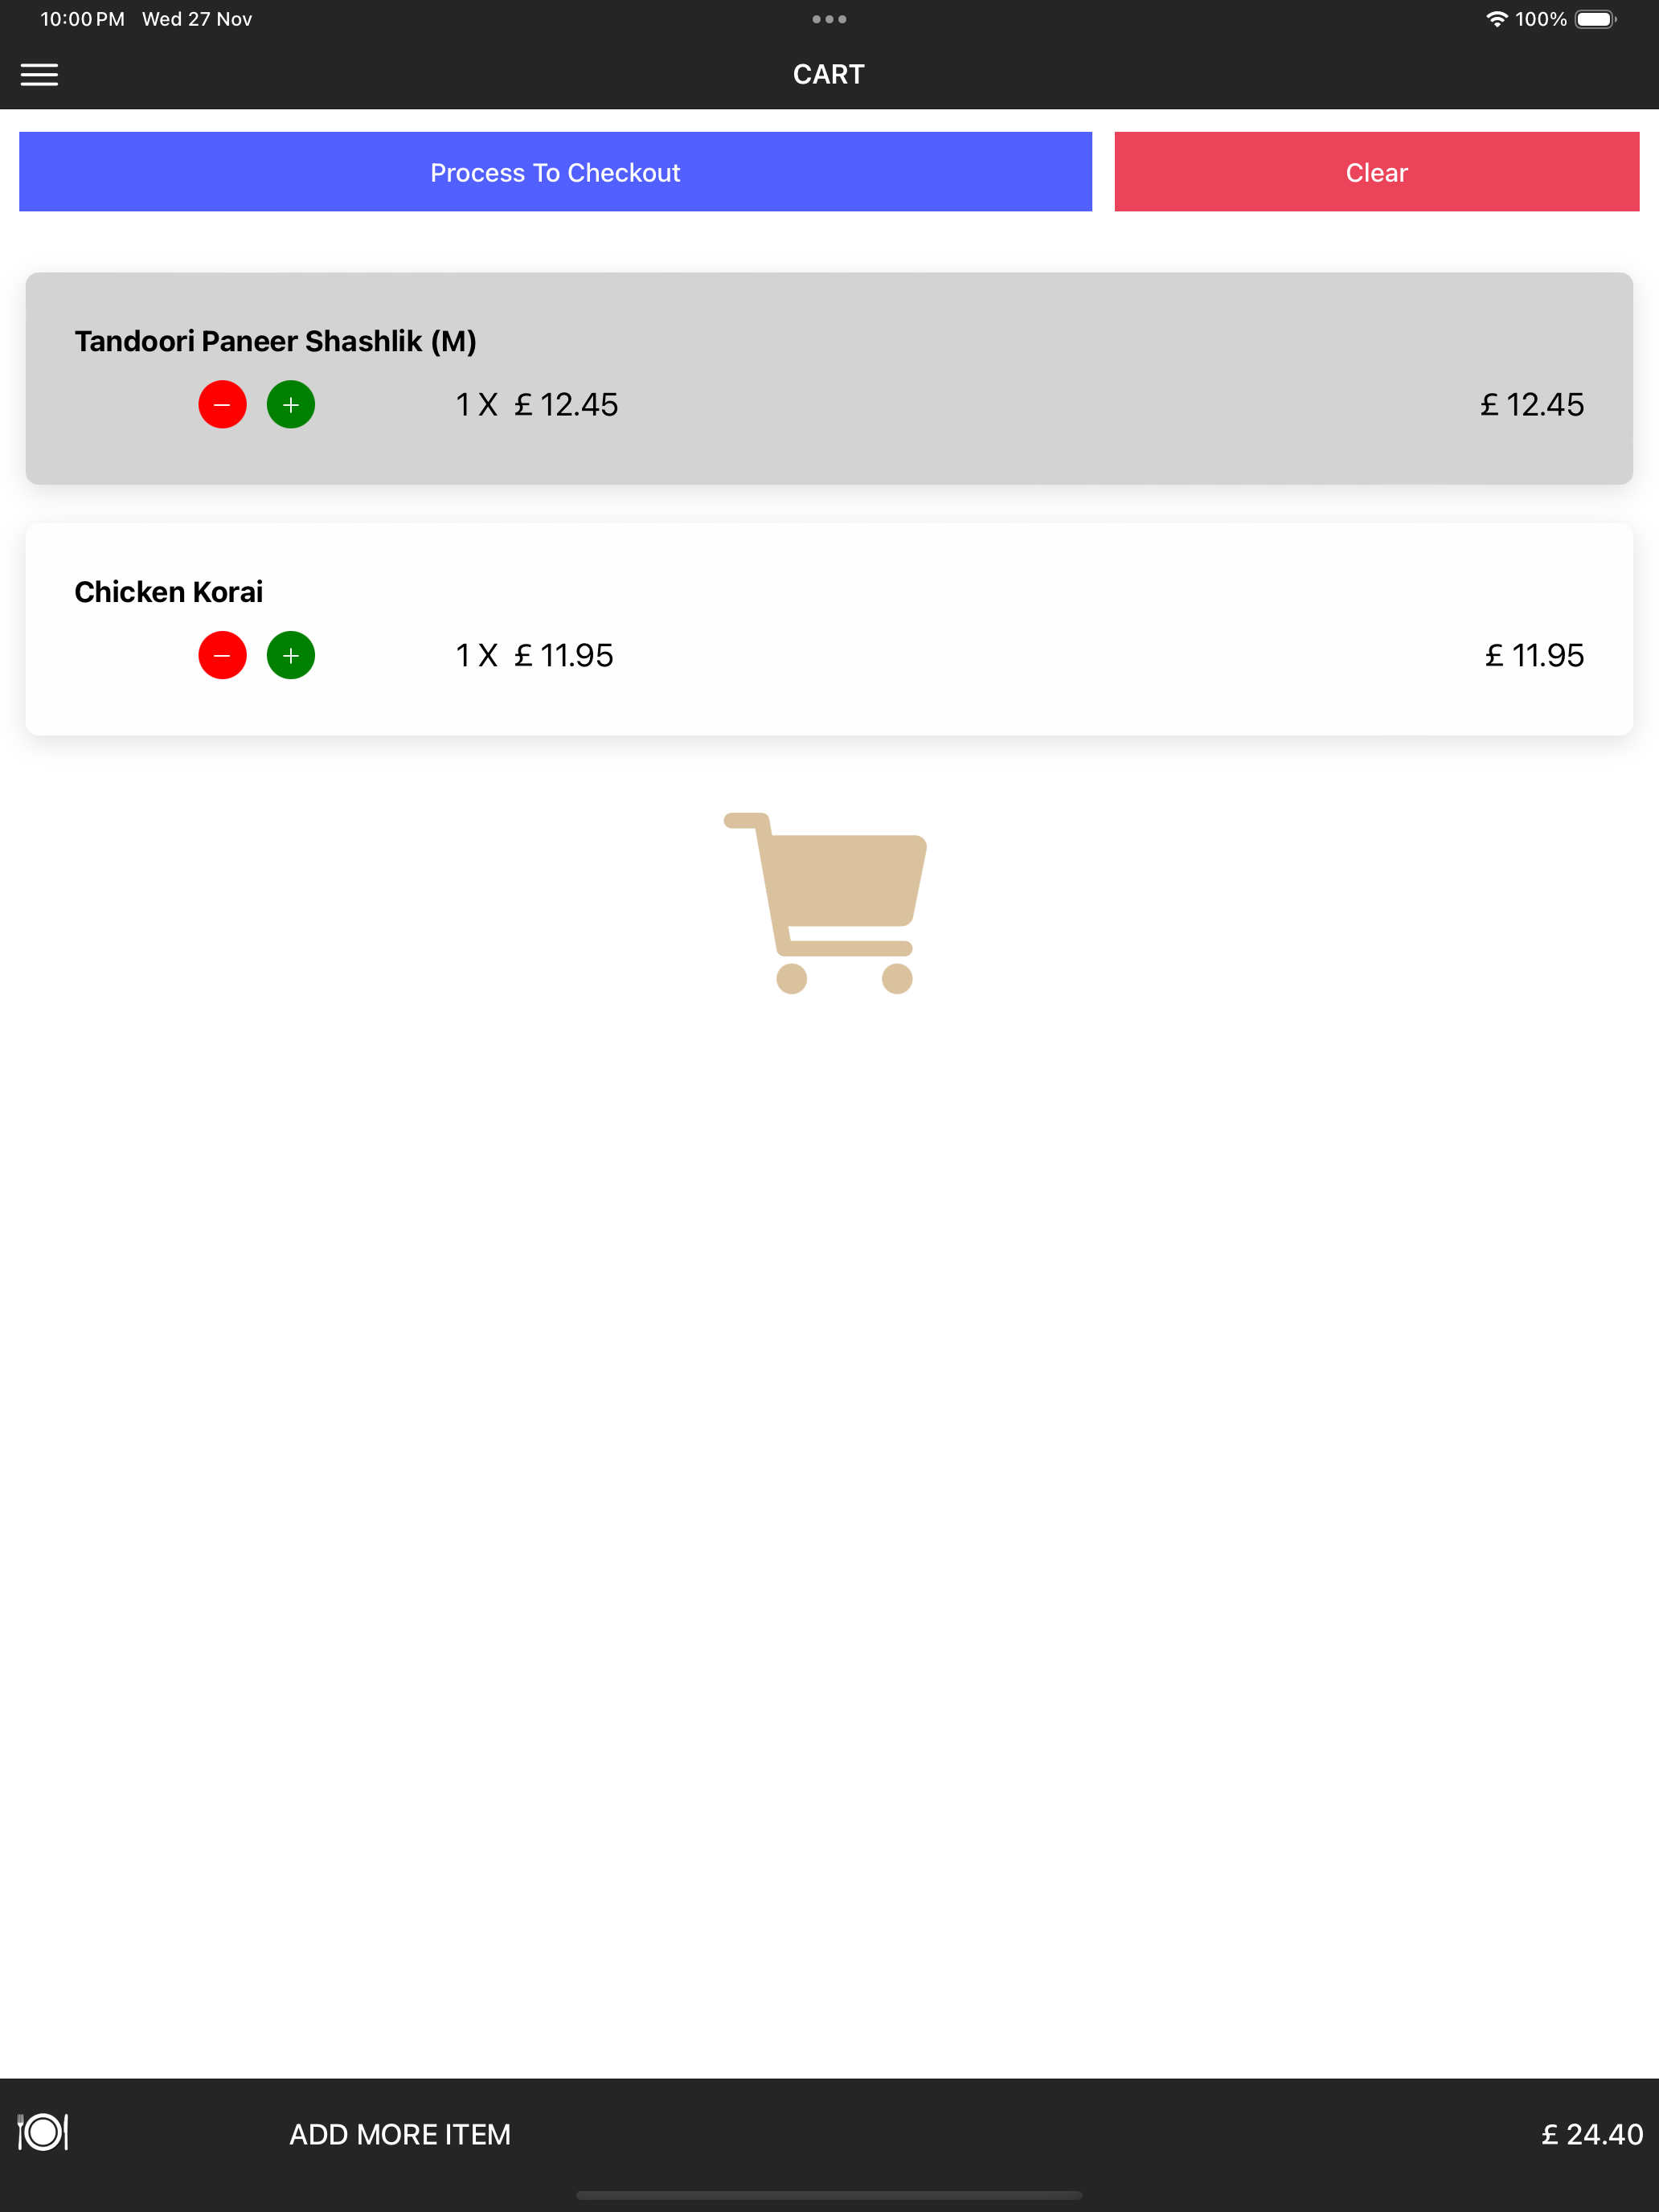Screen dimensions: 1659x2212
Task: Clear the cart with Clear button
Action: 1376,172
